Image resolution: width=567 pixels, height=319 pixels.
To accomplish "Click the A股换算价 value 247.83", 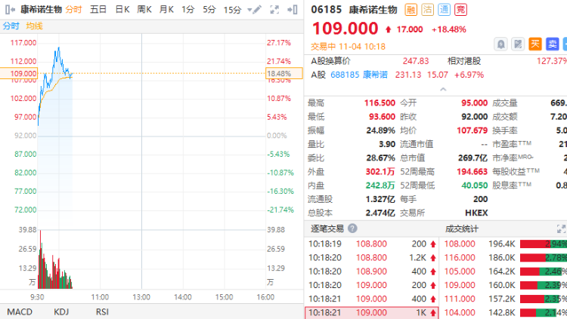I will tap(416, 61).
